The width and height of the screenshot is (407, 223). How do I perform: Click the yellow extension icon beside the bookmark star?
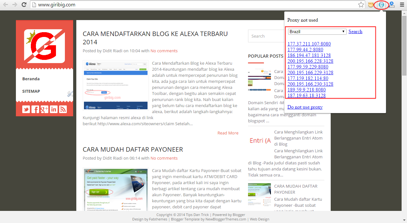371,5
